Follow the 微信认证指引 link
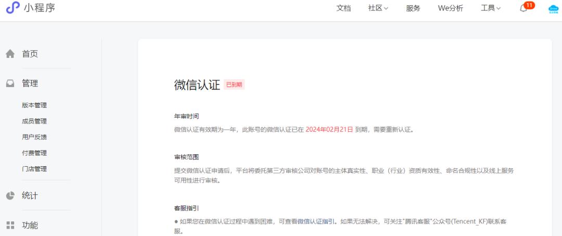562x236 pixels. 316,221
